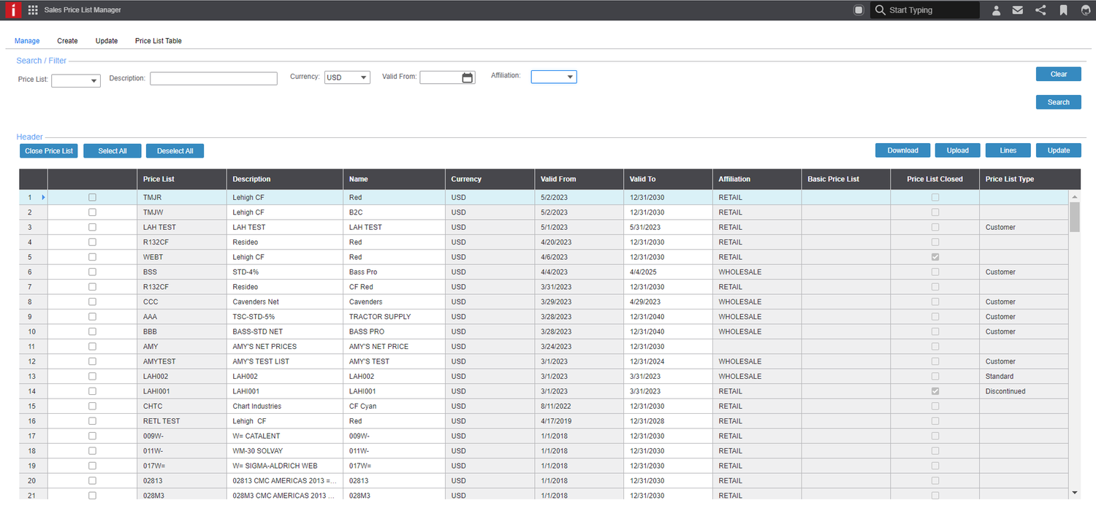Open the support assistant headset icon
Viewport: 1096px width, 511px height.
click(1086, 10)
